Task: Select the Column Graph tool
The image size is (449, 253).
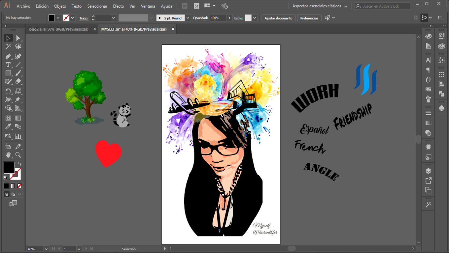Action: tap(18, 136)
